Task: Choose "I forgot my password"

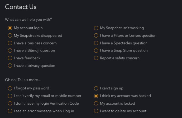Action: tap(10, 88)
